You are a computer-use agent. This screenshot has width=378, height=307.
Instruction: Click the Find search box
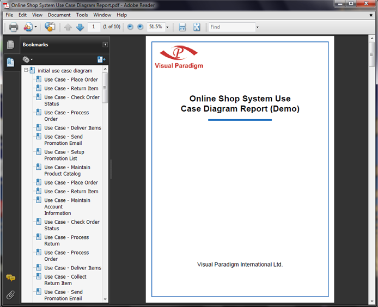232,27
